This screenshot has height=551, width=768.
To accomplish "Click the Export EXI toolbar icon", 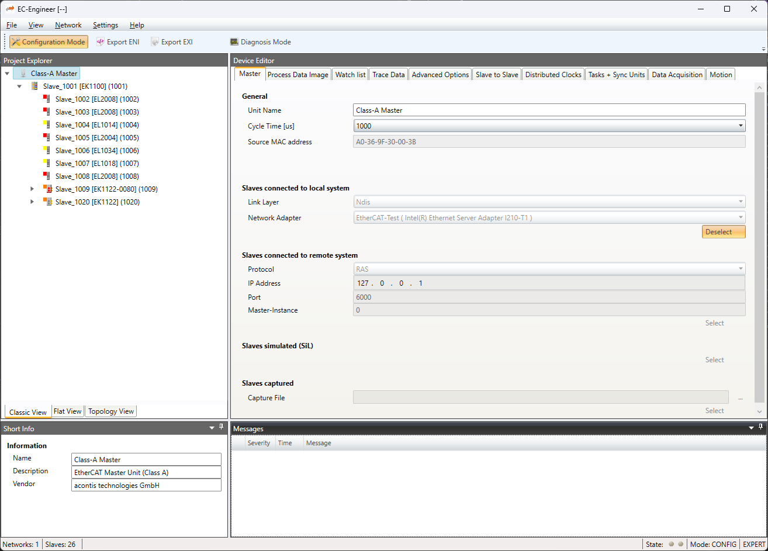I will 154,41.
